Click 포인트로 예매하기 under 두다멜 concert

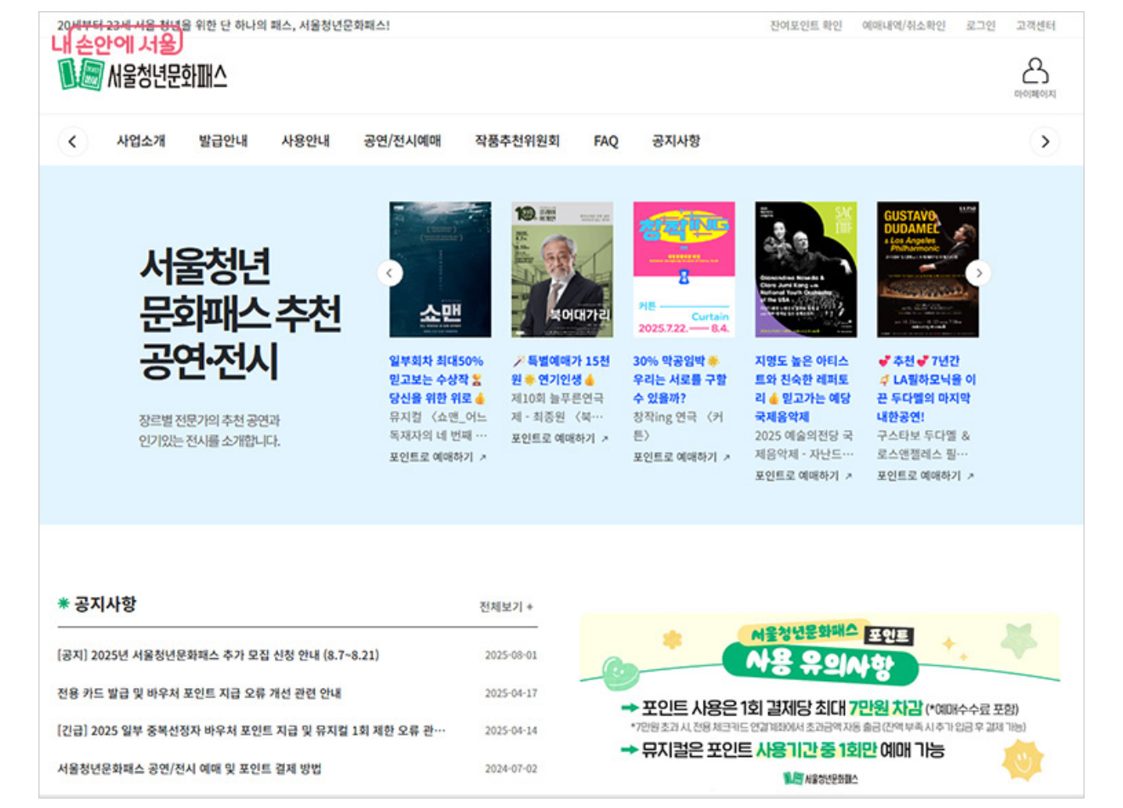926,476
